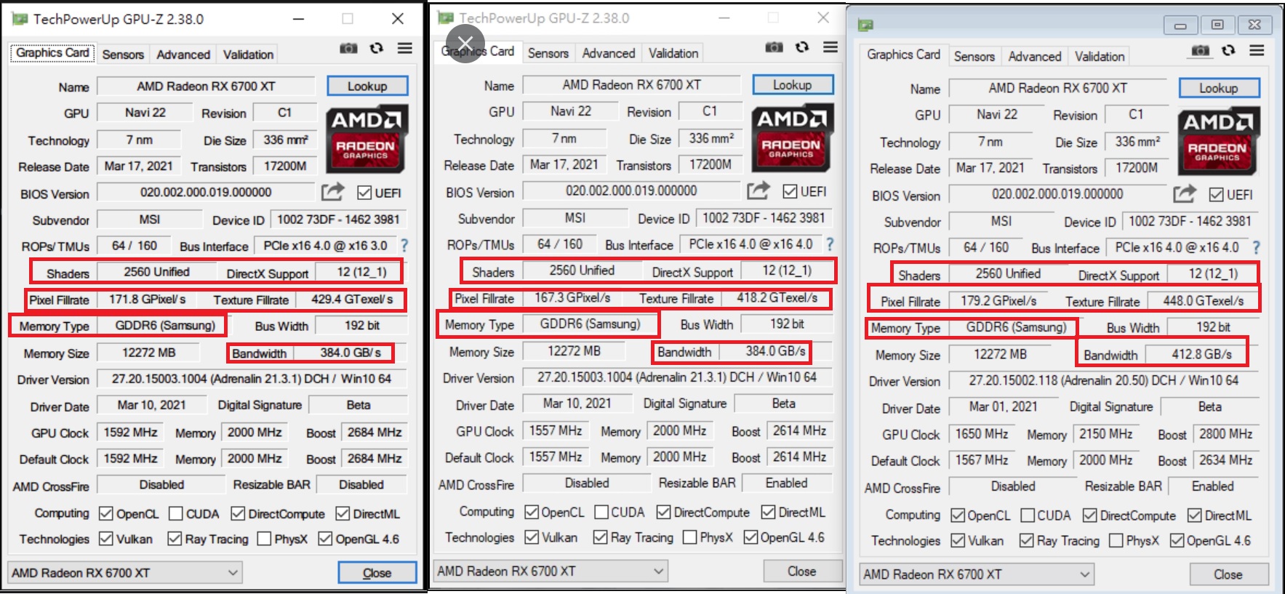Screen dimensions: 1285x594
Task: Toggle DirectML checkbox in middle window
Action: coord(768,513)
